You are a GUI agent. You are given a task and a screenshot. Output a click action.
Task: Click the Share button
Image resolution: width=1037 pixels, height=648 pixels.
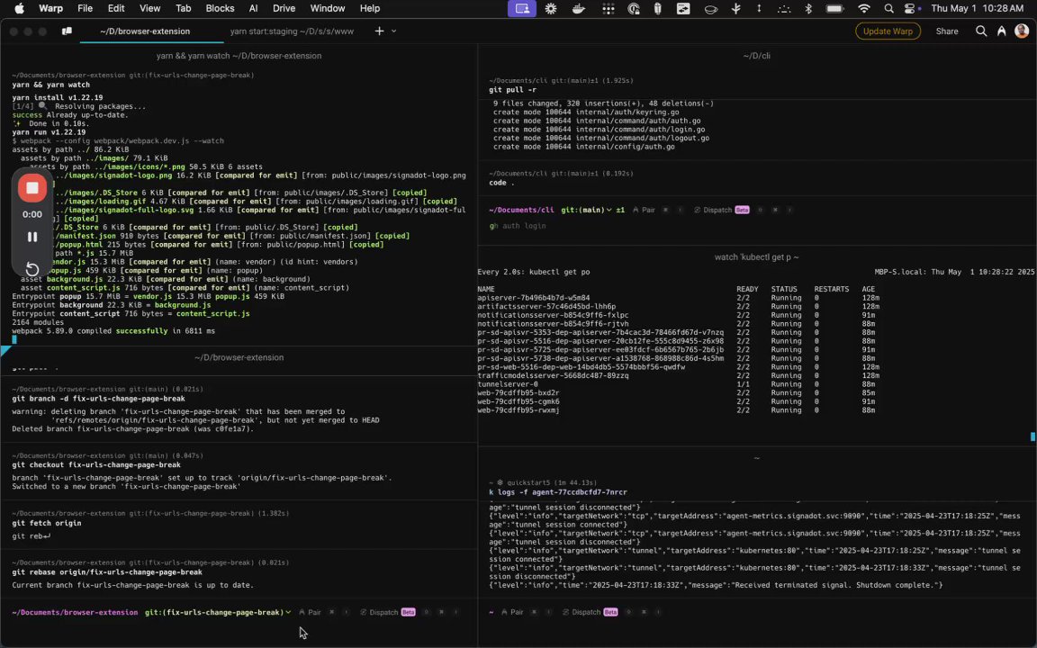pos(947,31)
